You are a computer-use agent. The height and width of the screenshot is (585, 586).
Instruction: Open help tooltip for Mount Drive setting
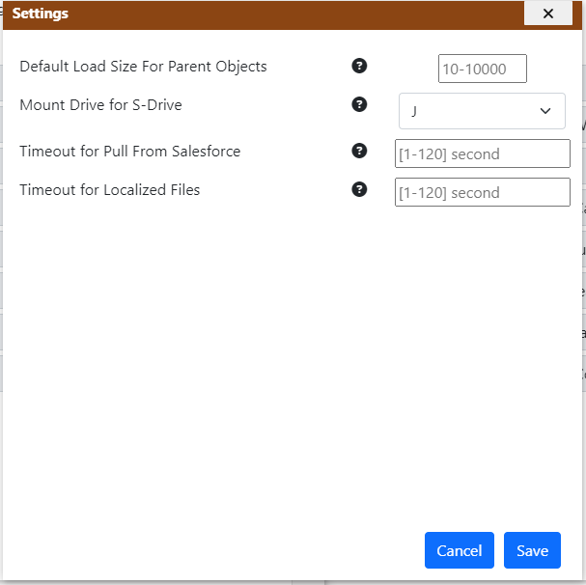click(x=359, y=104)
